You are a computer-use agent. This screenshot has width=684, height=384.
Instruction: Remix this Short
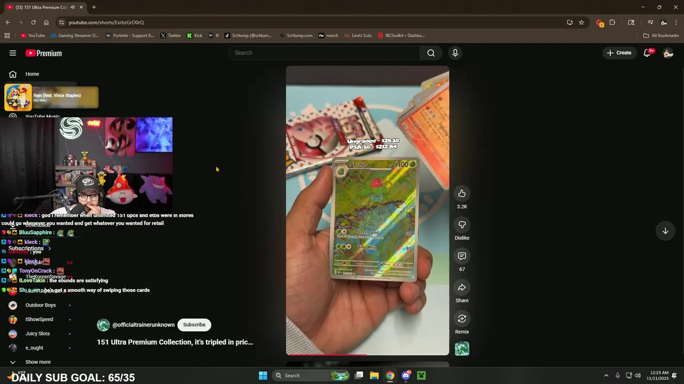tap(462, 319)
